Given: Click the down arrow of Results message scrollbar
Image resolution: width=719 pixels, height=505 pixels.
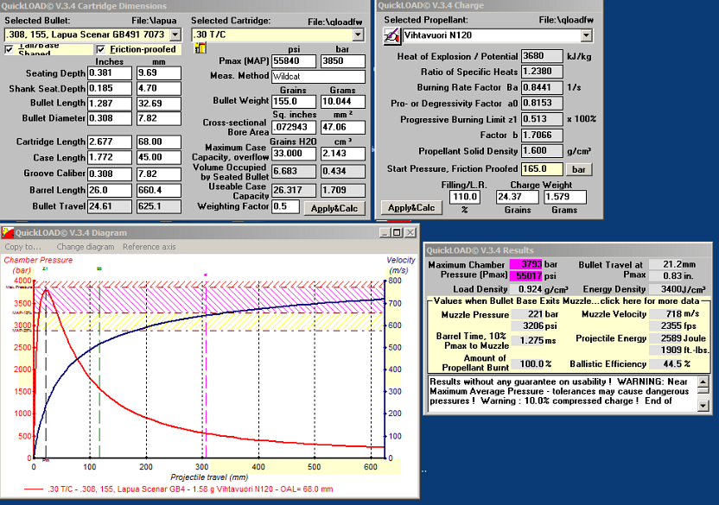Looking at the screenshot, I should (703, 406).
